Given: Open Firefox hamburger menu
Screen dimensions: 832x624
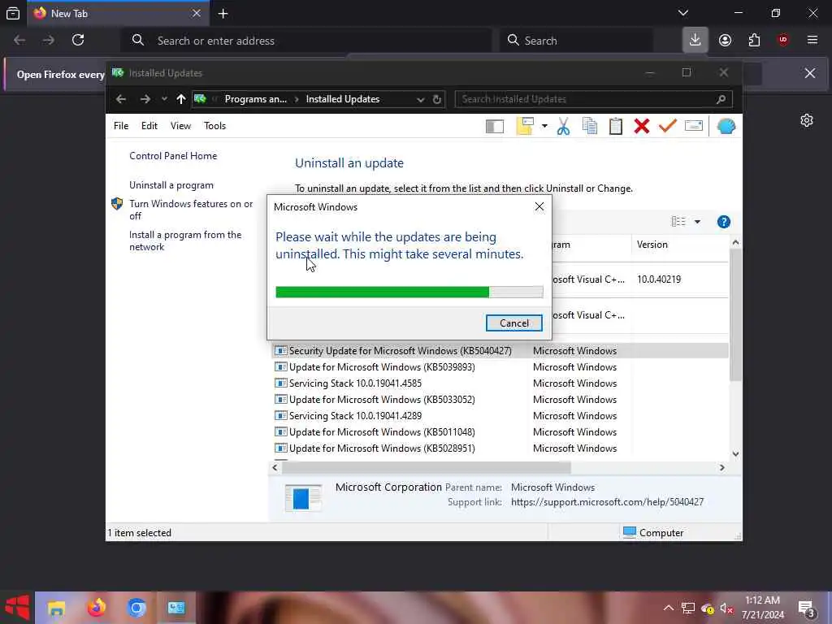Looking at the screenshot, I should click(812, 40).
